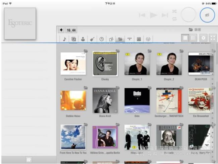Switch to list view layout
The height and width of the screenshot is (164, 218).
click(x=193, y=38)
